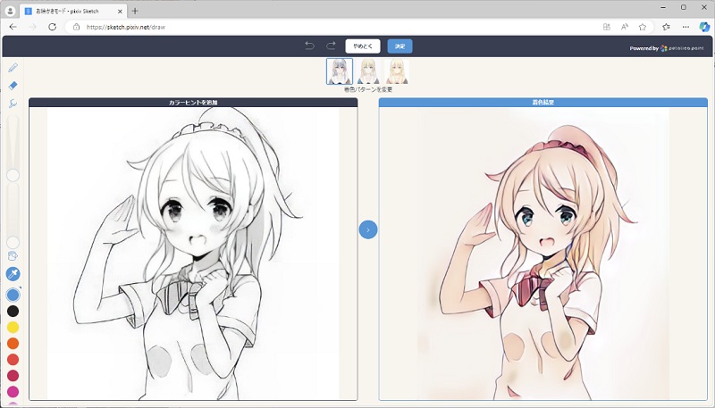Viewport: 715px width, 408px height.
Task: View site information lock icon
Action: pyautogui.click(x=77, y=27)
